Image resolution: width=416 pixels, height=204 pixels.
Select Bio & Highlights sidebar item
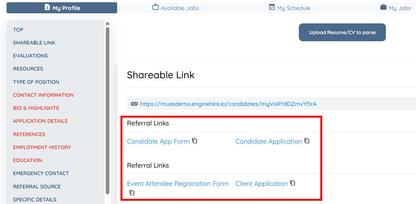coord(36,108)
